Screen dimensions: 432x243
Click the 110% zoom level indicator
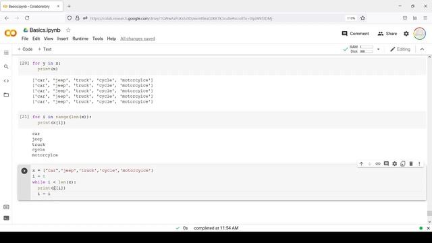click(351, 18)
